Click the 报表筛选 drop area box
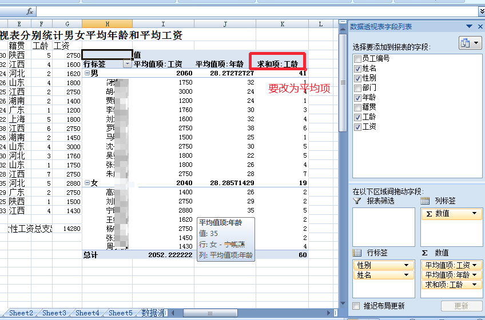 tap(384, 227)
